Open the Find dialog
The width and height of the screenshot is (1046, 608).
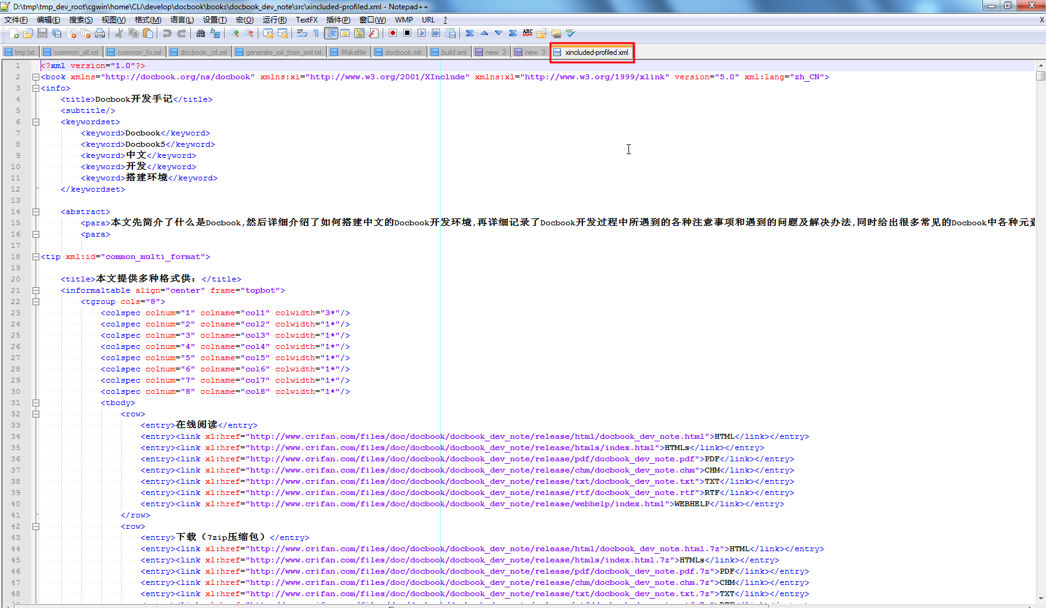[x=201, y=33]
